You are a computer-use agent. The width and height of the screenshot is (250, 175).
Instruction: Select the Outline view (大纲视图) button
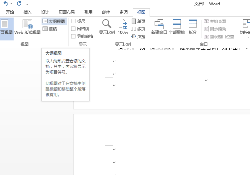[55, 21]
